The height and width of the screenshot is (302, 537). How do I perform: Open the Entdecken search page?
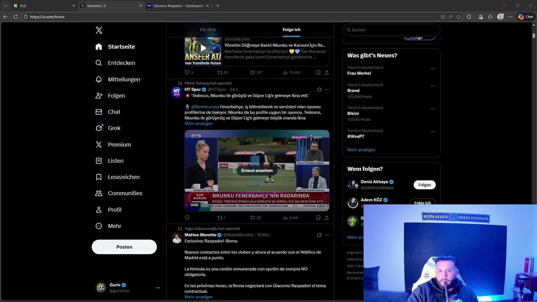pyautogui.click(x=116, y=63)
